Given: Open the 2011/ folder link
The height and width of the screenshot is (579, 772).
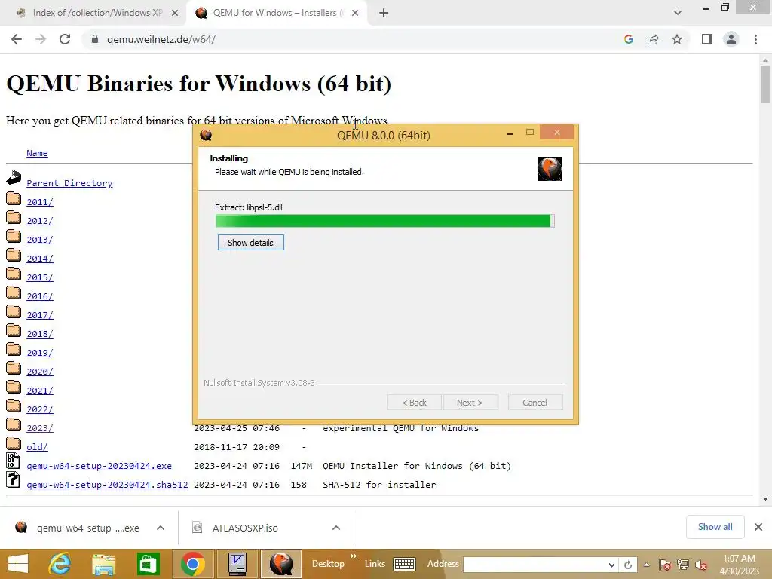Looking at the screenshot, I should click(40, 202).
